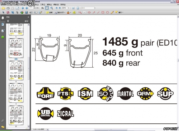Open the Show comments dropdown menu
Viewport: 179px width, 131px height.
pos(119,12)
